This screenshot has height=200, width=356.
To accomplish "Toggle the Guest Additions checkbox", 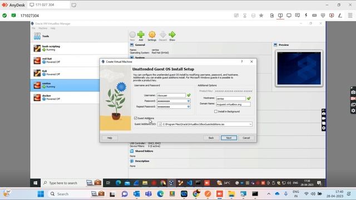I will tap(136, 118).
